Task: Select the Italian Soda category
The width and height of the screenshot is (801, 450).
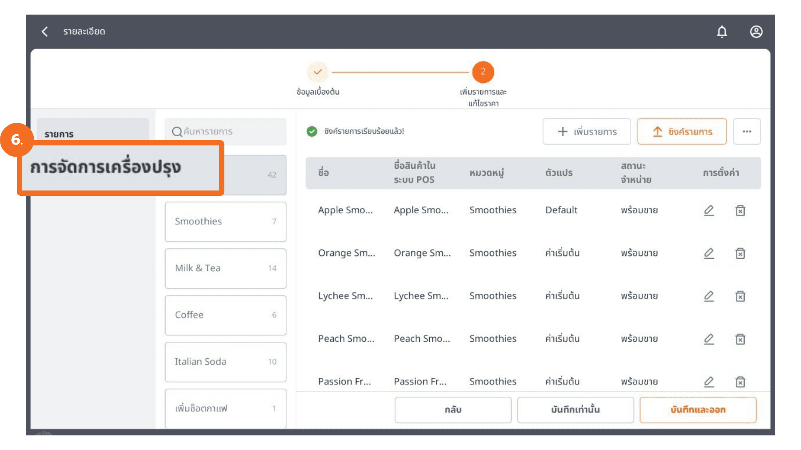Action: [x=225, y=362]
